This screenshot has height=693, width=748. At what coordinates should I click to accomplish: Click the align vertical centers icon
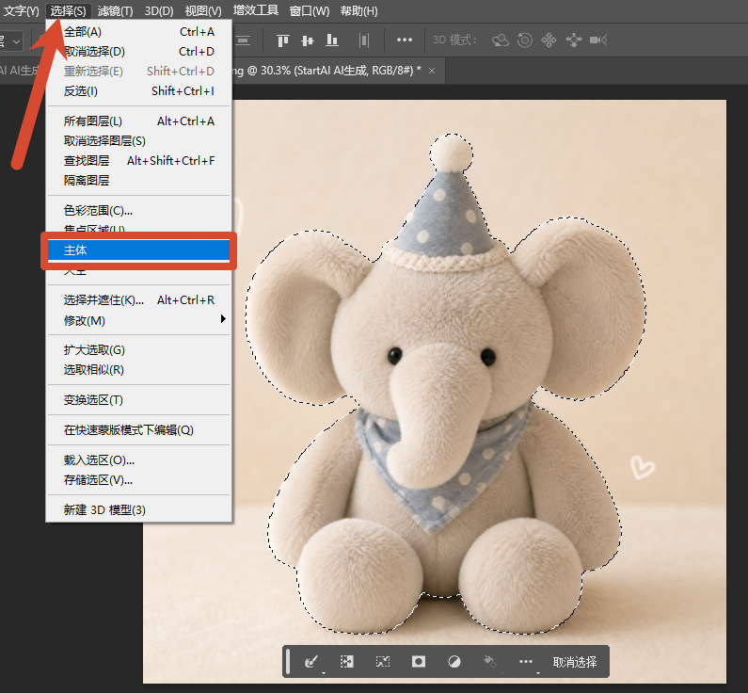coord(308,40)
